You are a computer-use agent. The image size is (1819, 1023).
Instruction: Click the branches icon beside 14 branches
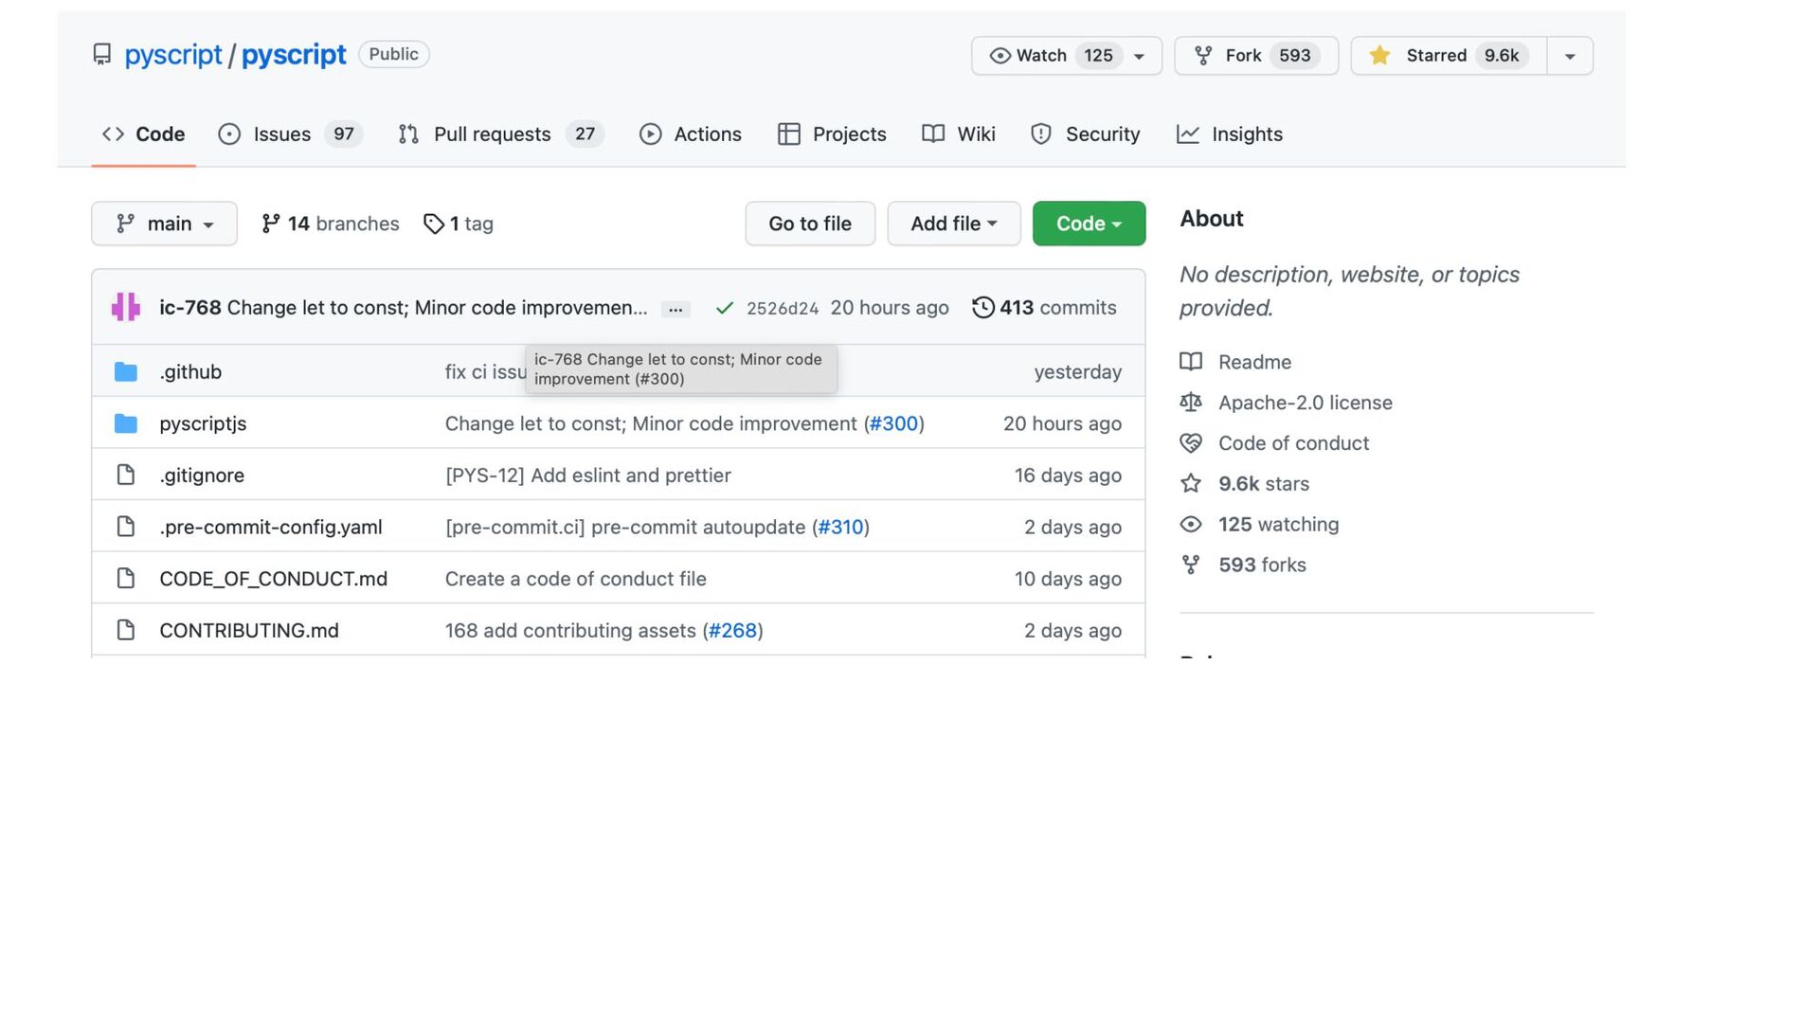tap(271, 224)
